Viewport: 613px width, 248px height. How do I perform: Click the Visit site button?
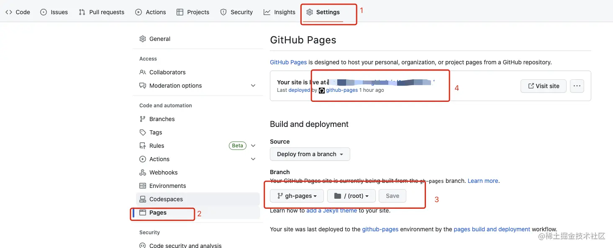click(543, 86)
